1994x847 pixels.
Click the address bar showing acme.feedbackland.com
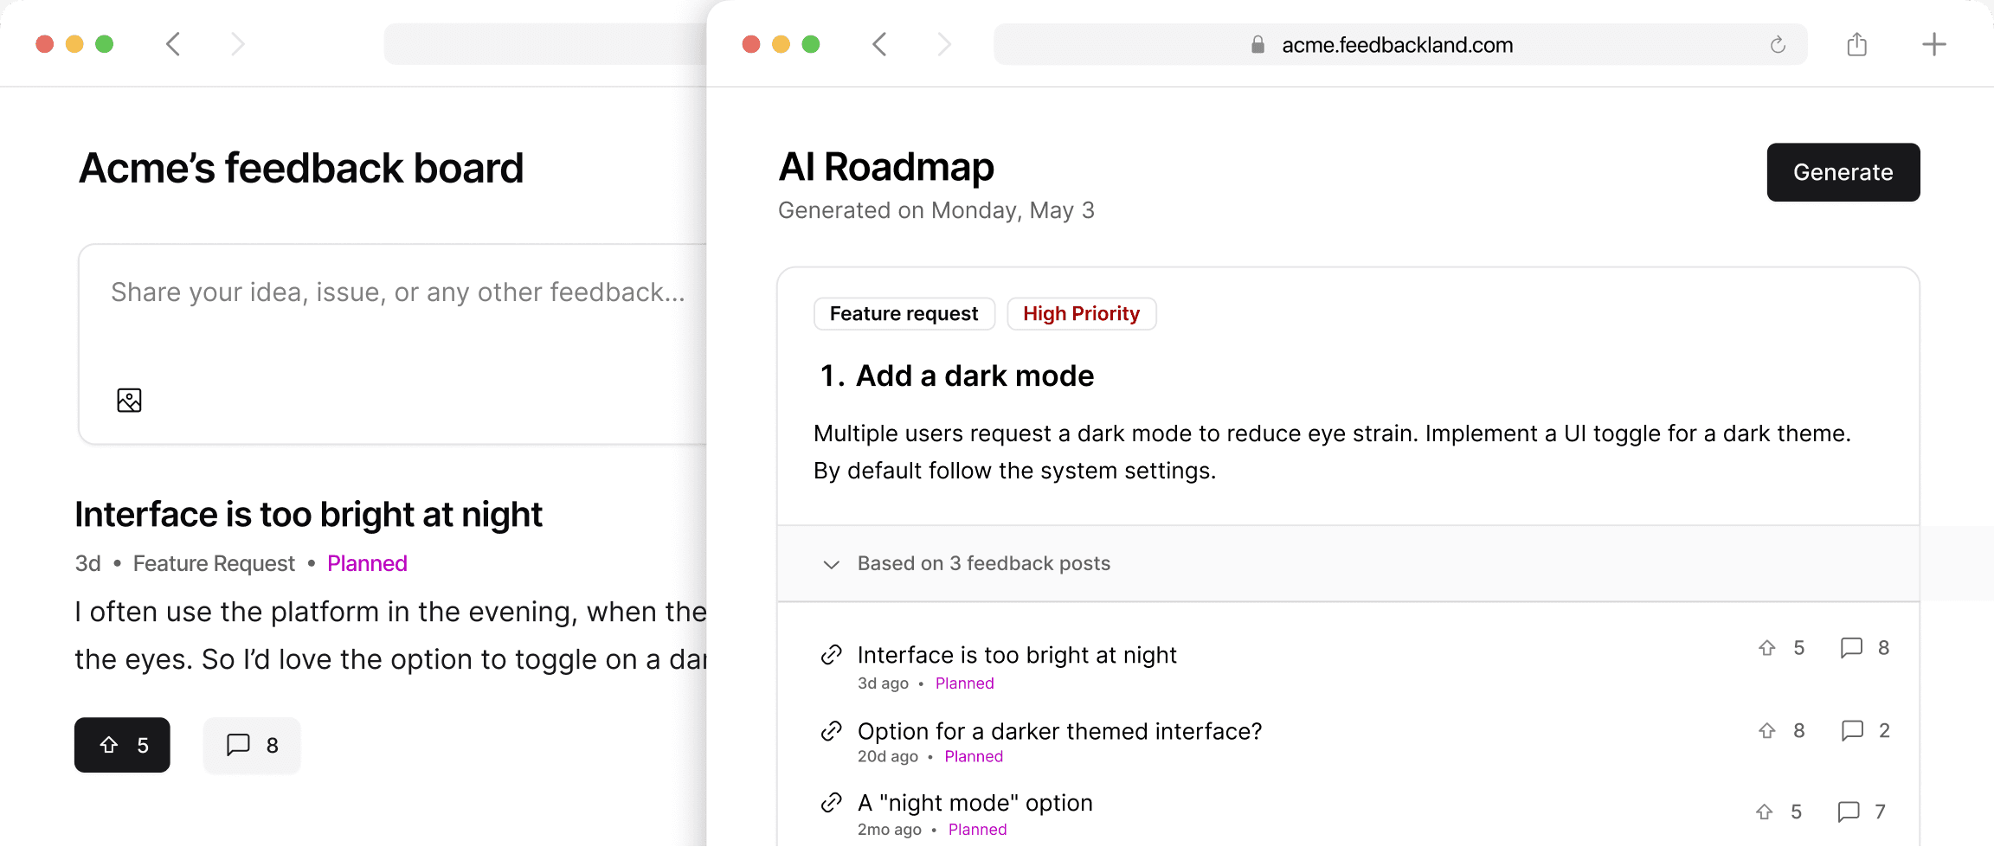1396,45
